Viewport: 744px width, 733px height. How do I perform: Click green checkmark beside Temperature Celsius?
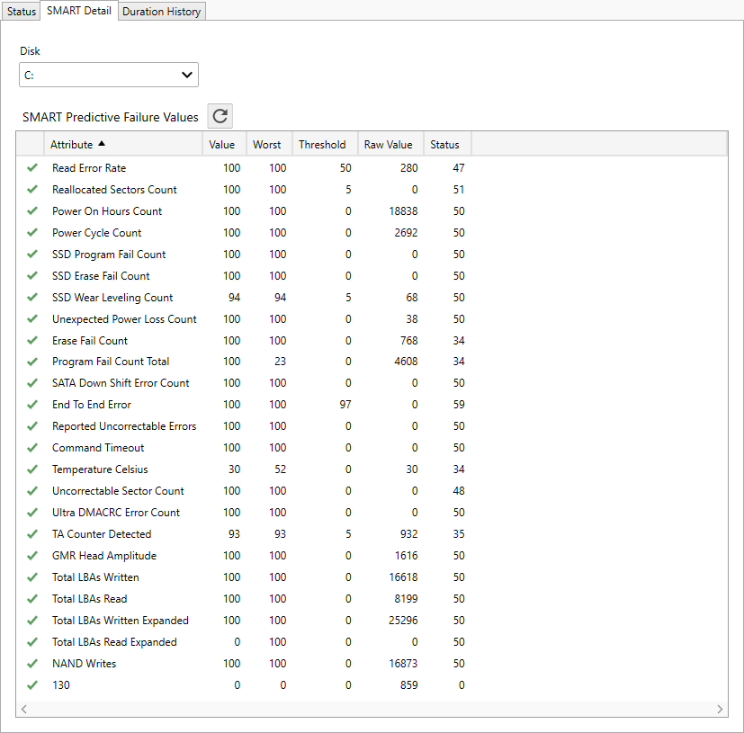click(x=32, y=469)
